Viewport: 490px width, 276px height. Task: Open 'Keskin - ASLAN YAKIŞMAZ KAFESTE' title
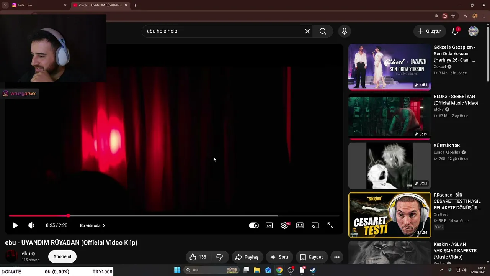pyautogui.click(x=455, y=250)
